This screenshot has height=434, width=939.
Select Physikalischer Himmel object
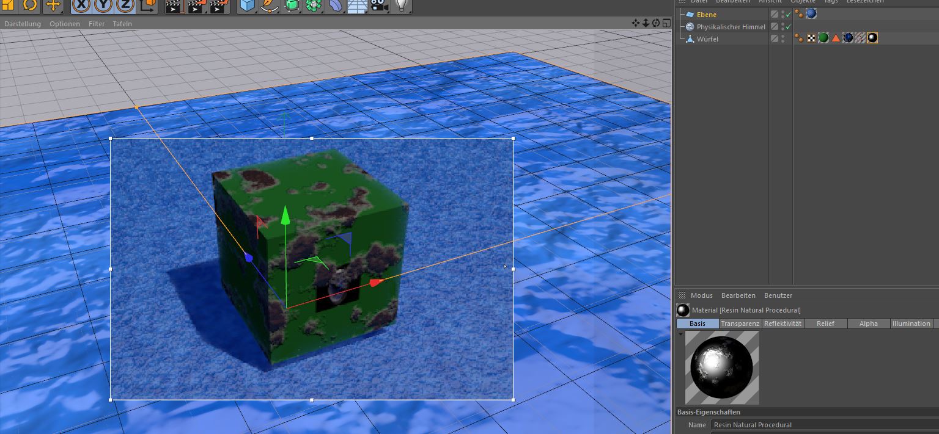coord(731,27)
